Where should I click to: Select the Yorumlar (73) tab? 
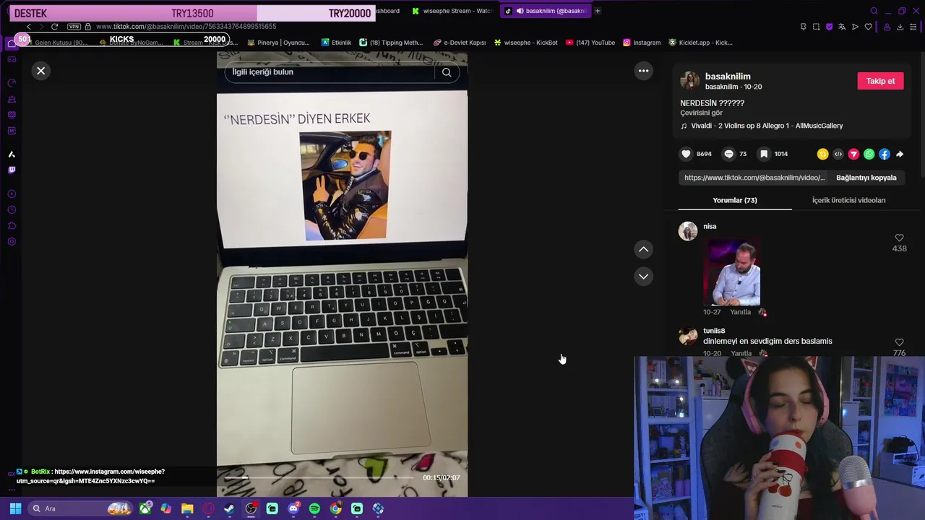735,200
